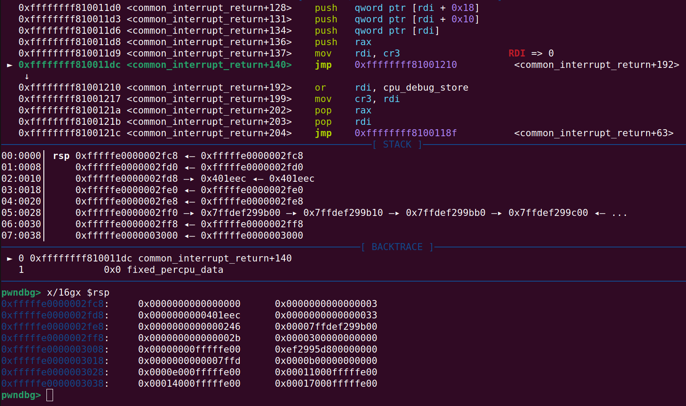Click the red RDI register annotation
This screenshot has width=686, height=406.
click(x=517, y=53)
